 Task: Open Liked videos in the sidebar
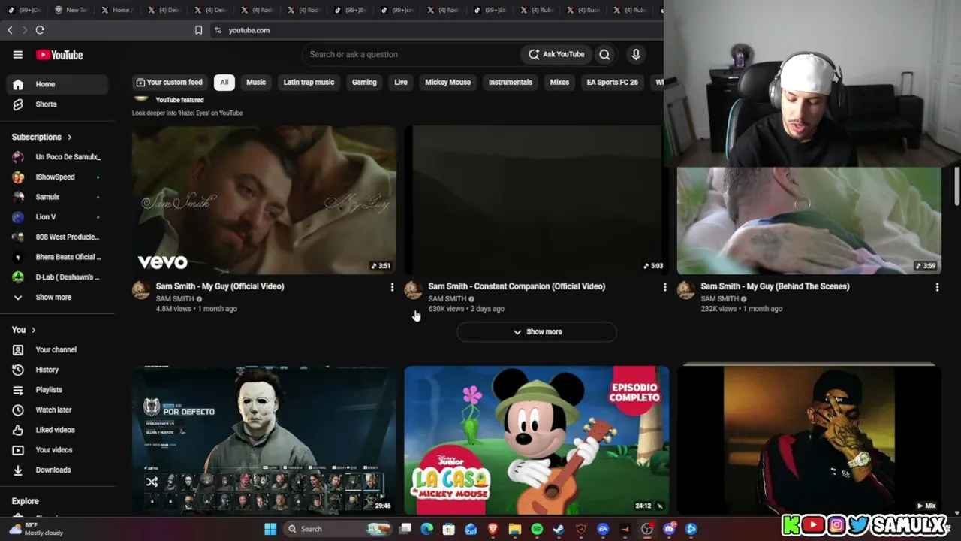coord(57,430)
